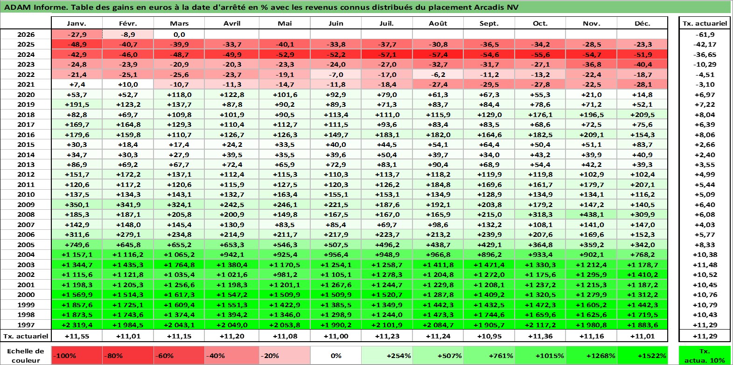Click the 2025 Tx. actuariel value -42,17
The height and width of the screenshot is (365, 733).
pos(705,44)
